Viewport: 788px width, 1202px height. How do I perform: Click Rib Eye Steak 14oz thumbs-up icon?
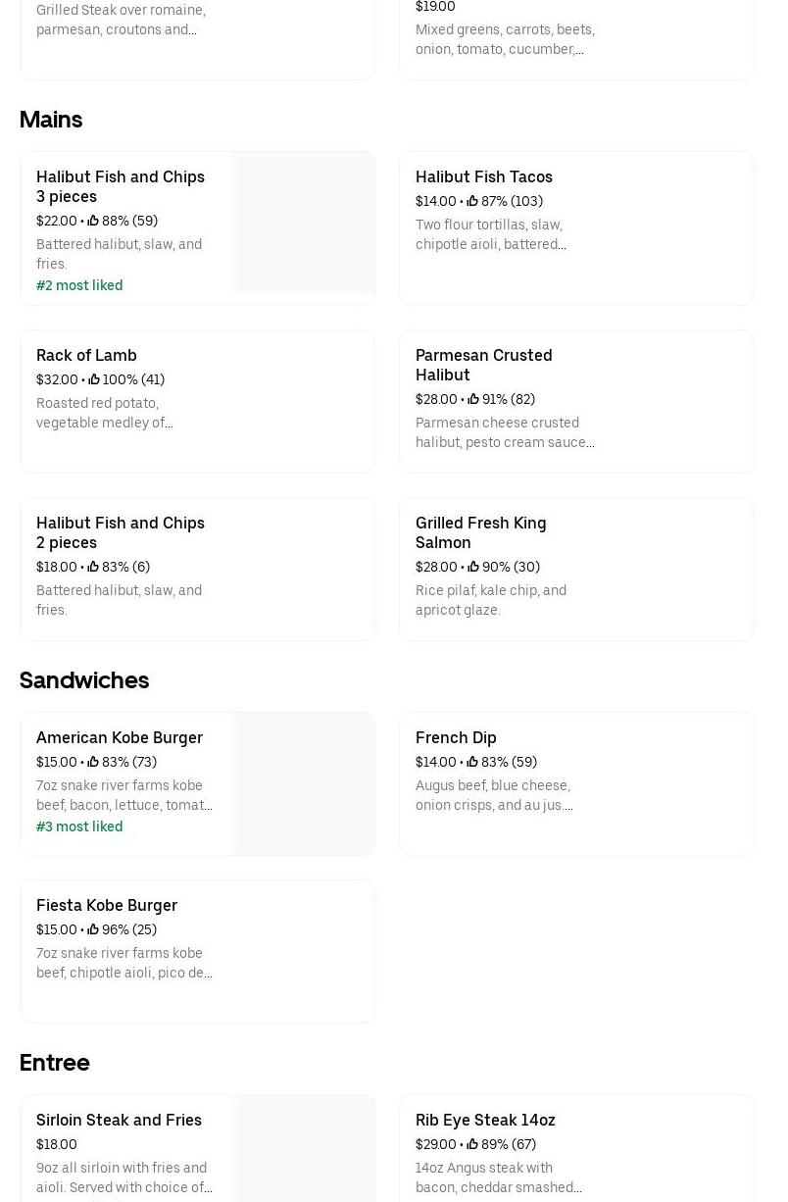tap(472, 1144)
